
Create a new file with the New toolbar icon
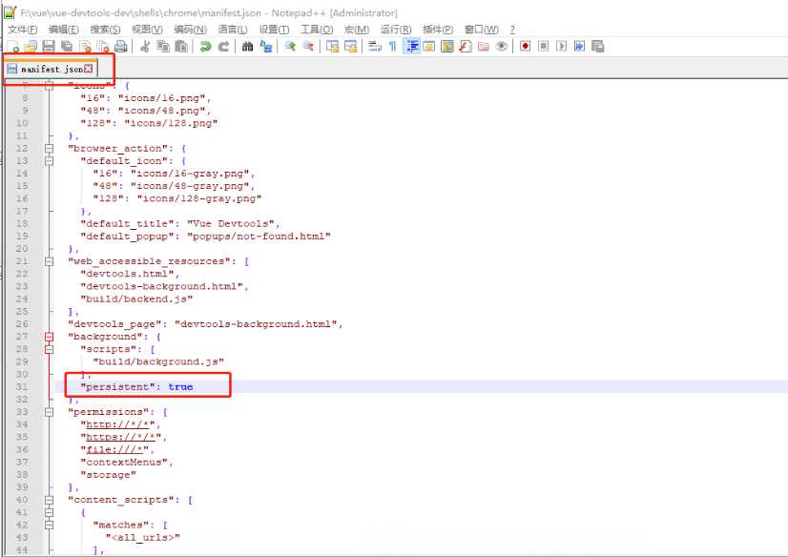pos(12,47)
